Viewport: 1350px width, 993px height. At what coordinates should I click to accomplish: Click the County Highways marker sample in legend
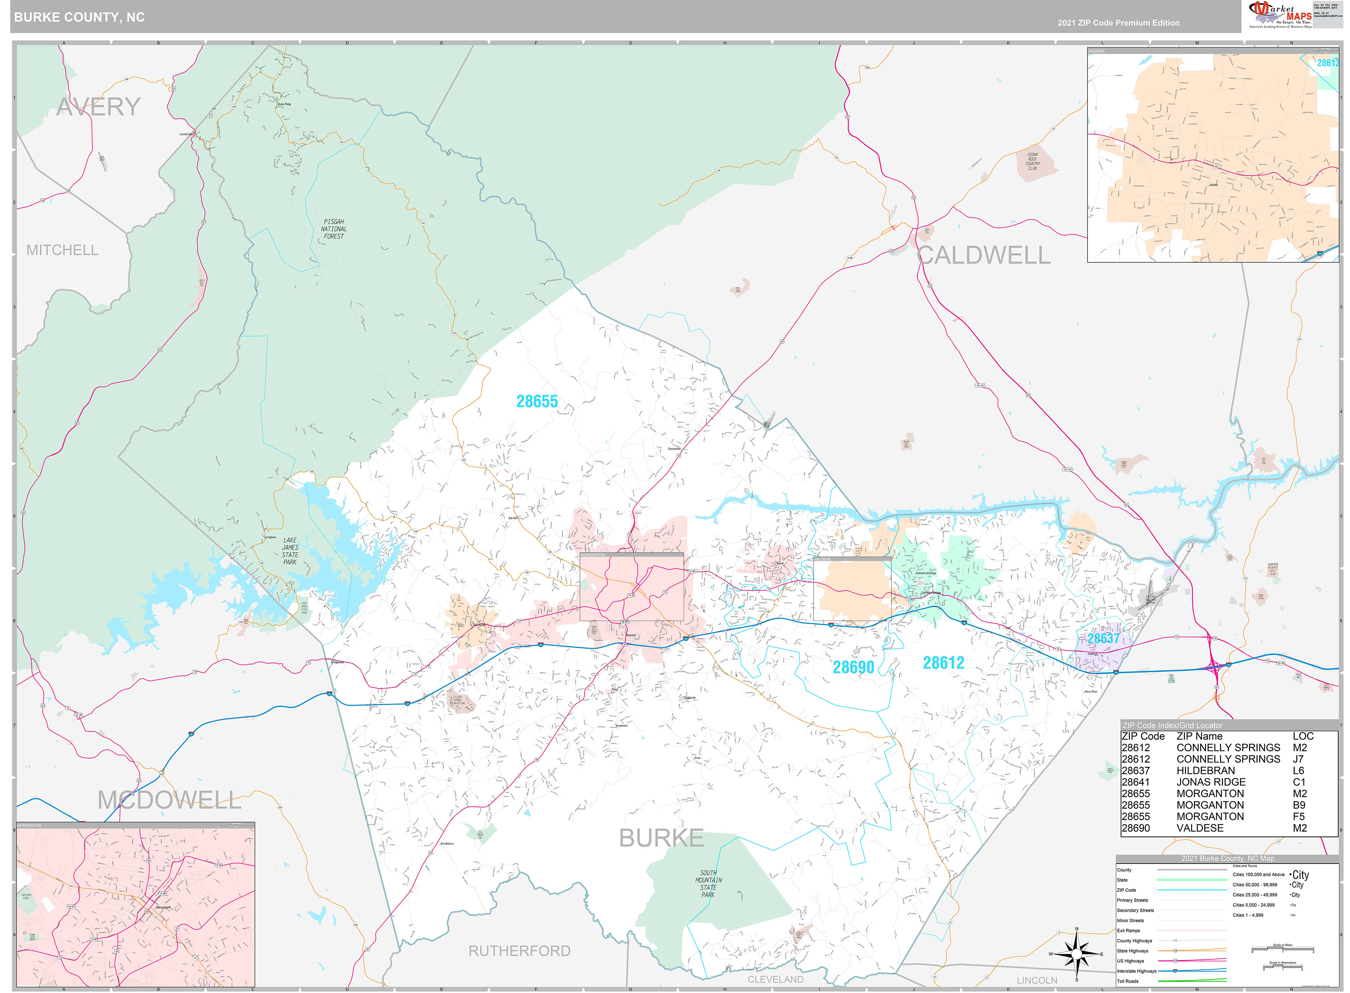point(1175,941)
